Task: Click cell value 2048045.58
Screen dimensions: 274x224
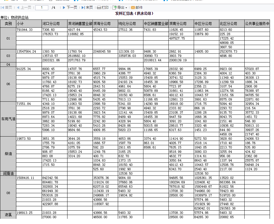Action: (x=102, y=51)
